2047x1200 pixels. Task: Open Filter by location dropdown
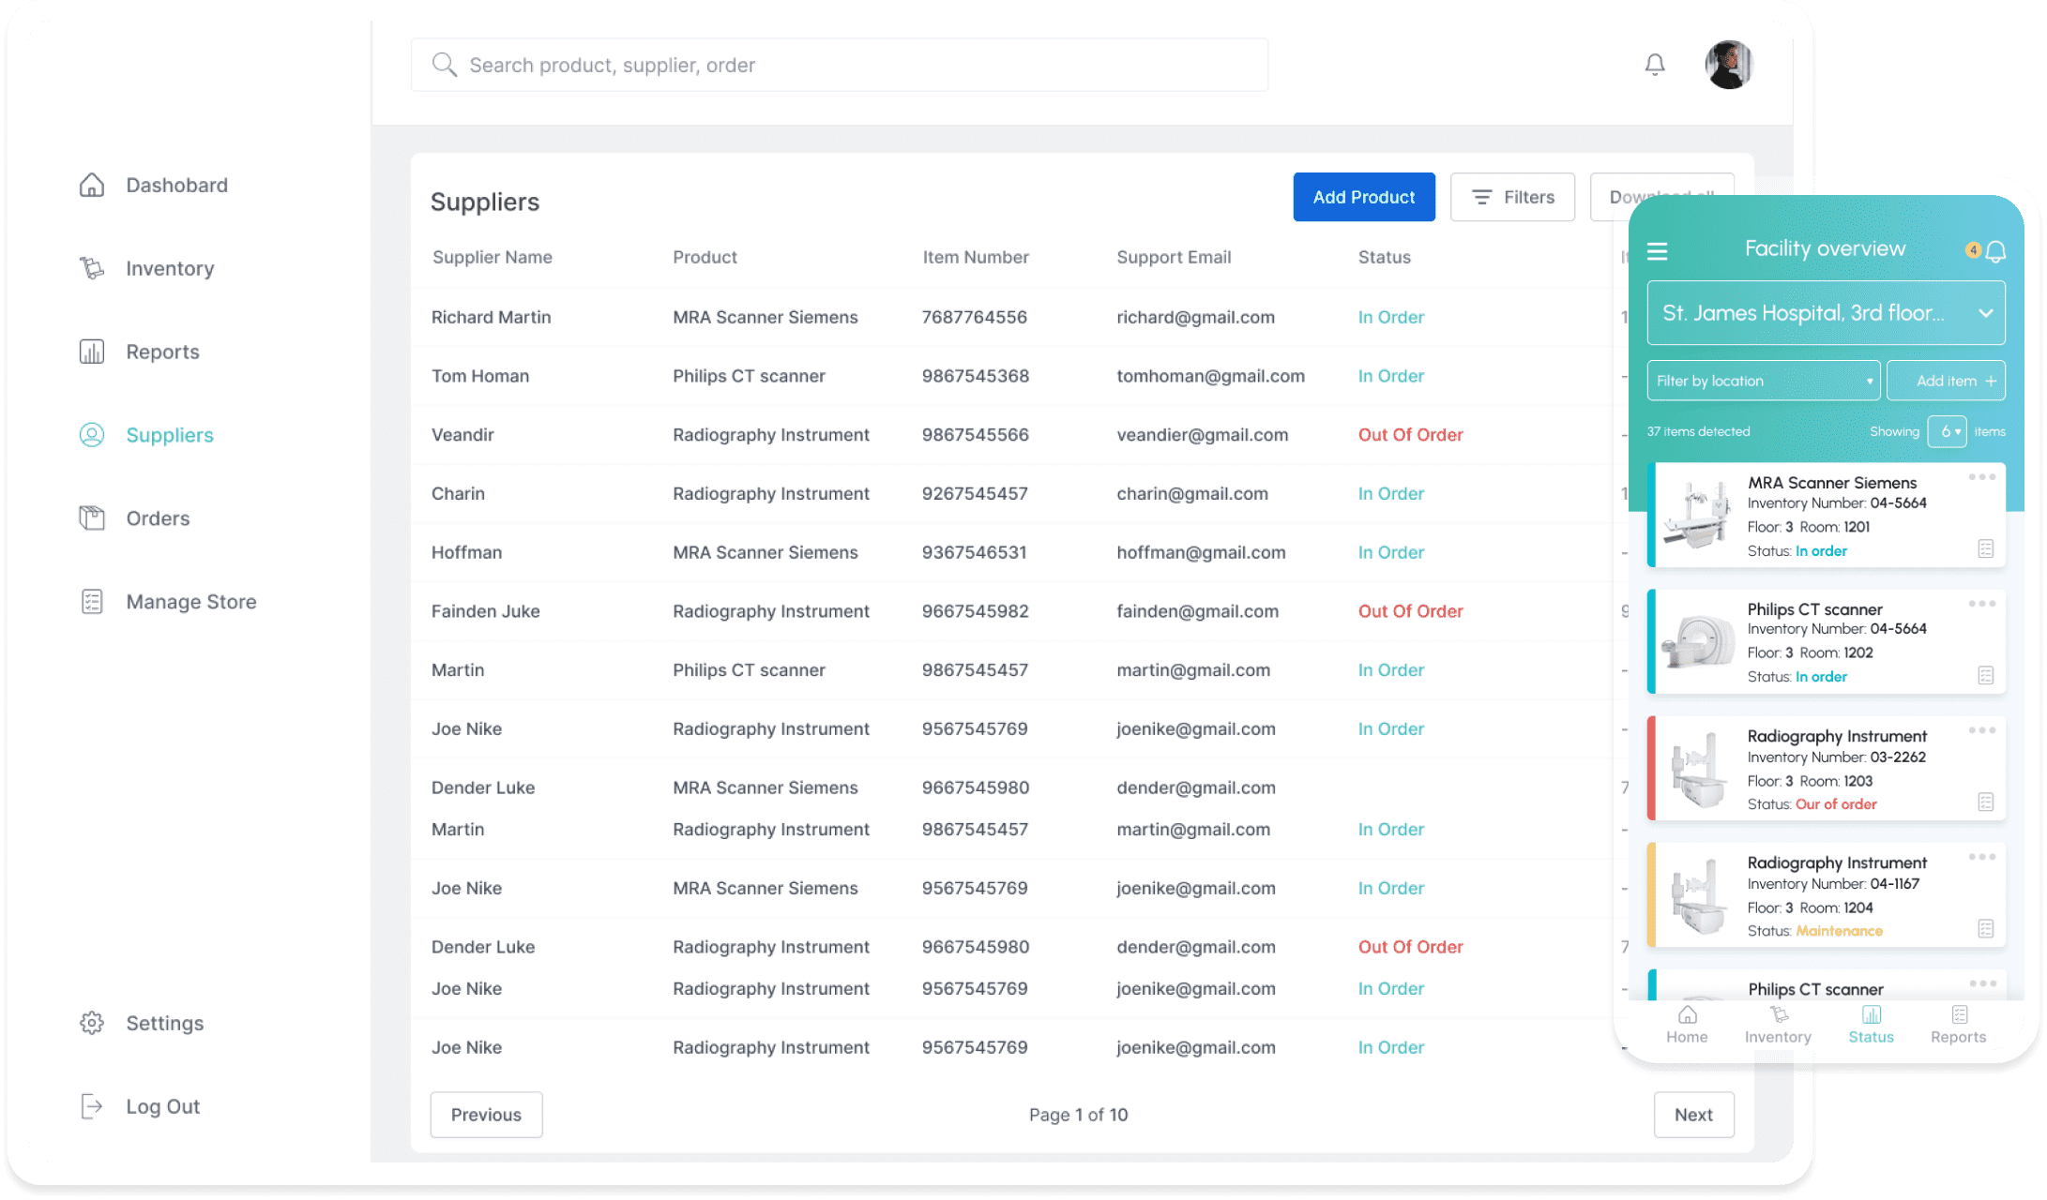coord(1764,381)
